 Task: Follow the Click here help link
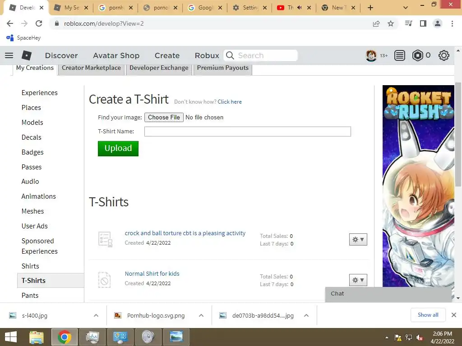click(230, 102)
